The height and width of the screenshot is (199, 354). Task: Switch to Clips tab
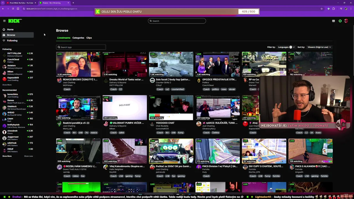click(89, 38)
